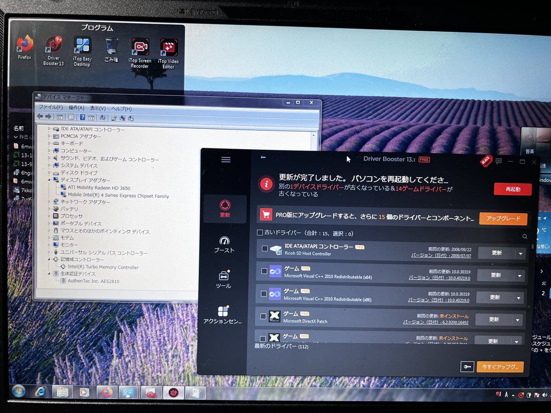The width and height of the screenshot is (551, 413).
Task: Click the red 再起動 restart button
Action: [513, 189]
